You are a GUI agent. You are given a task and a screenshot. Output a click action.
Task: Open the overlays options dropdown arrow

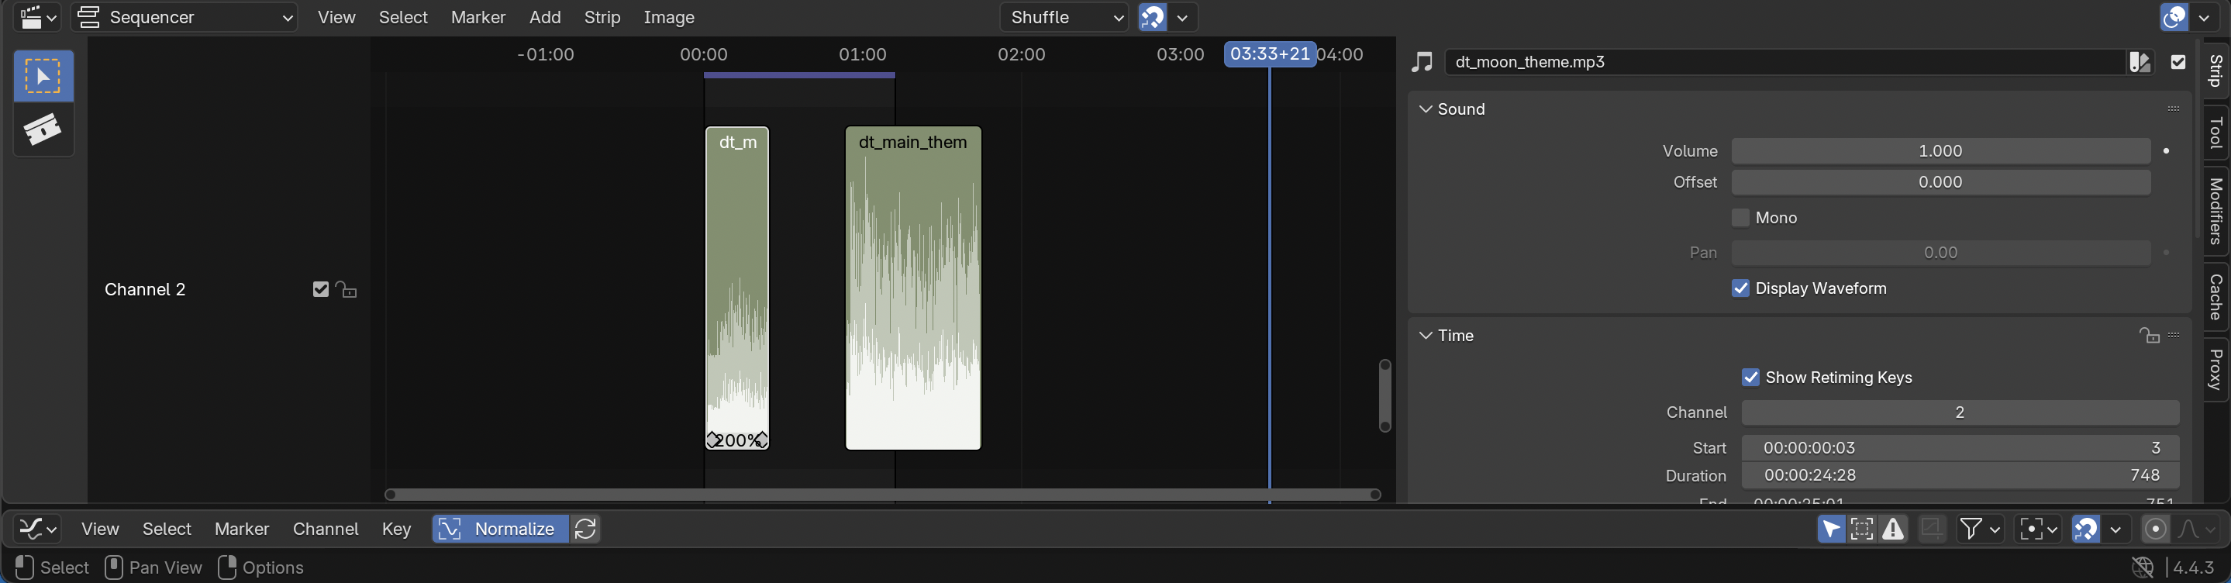[x=2204, y=17]
